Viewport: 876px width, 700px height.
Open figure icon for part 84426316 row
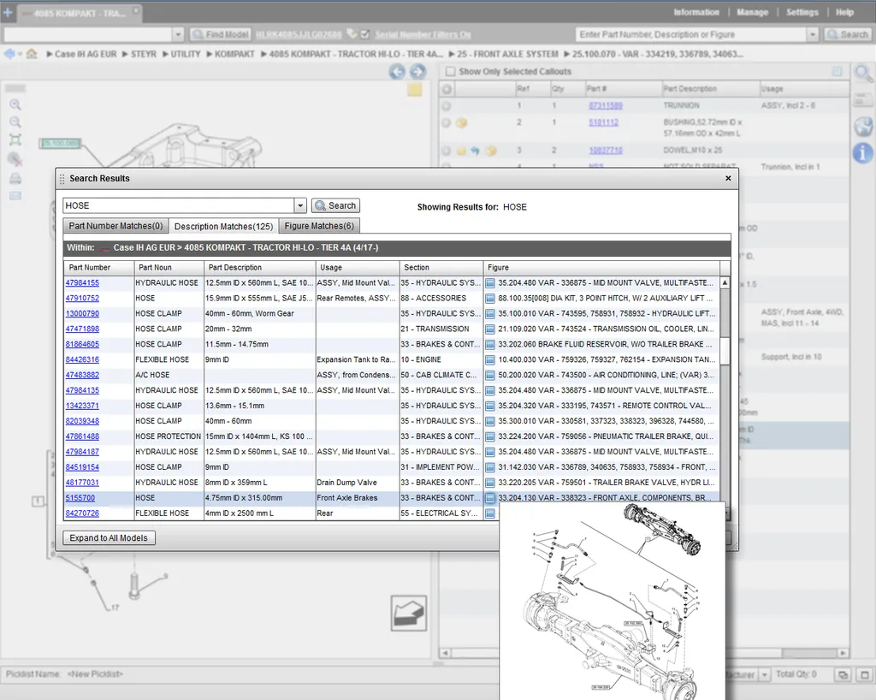tap(490, 359)
